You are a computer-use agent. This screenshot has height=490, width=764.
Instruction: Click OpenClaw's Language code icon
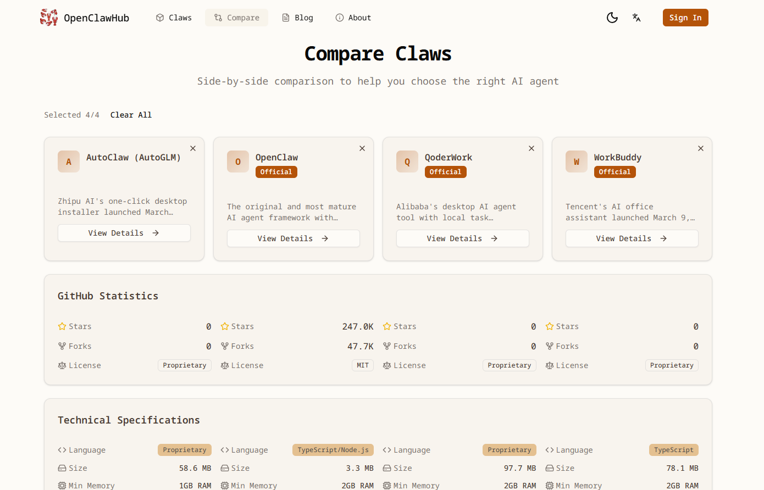pyautogui.click(x=225, y=450)
